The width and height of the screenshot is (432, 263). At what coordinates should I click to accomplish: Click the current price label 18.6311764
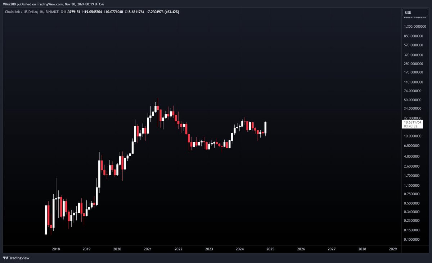tap(413, 122)
